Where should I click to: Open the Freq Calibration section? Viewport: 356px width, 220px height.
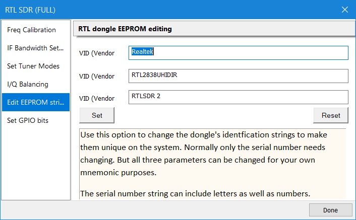pyautogui.click(x=32, y=30)
